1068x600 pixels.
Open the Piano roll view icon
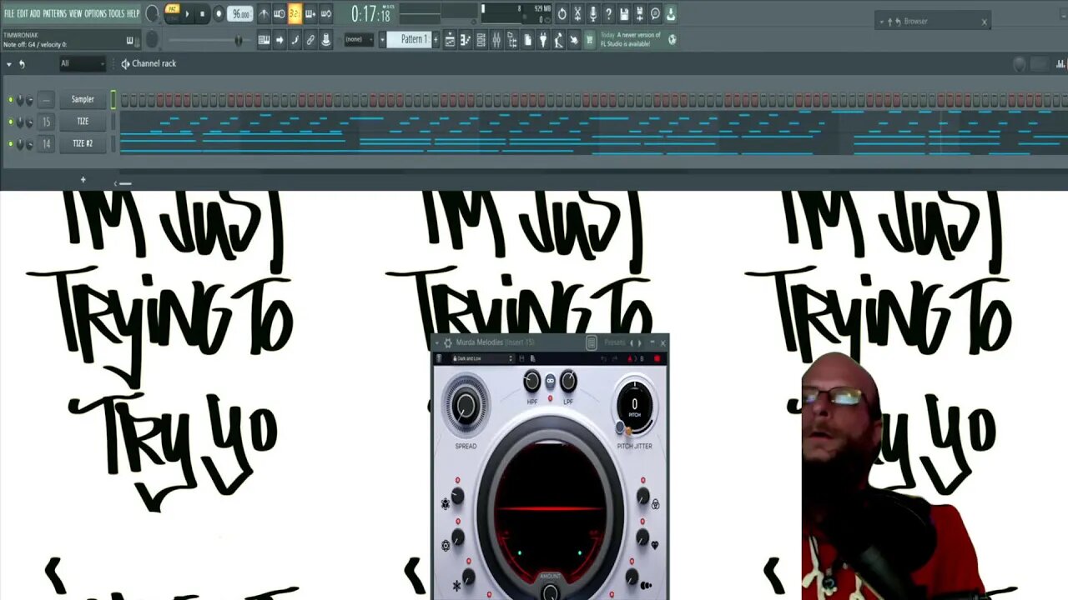click(466, 40)
